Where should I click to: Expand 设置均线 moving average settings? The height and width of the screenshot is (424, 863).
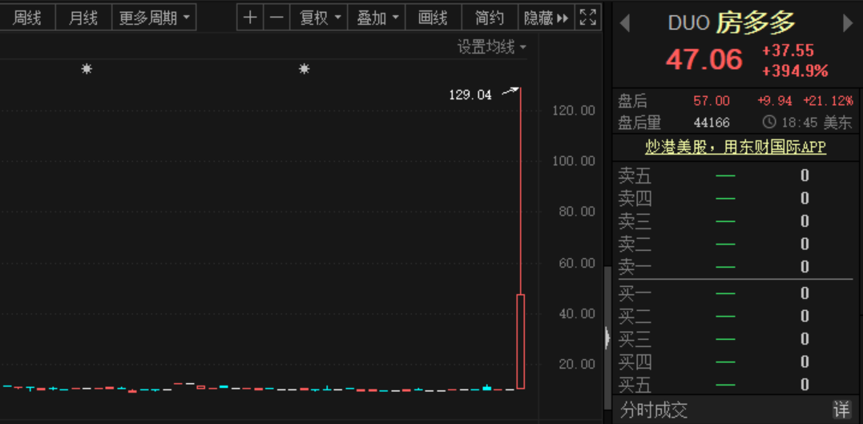492,47
